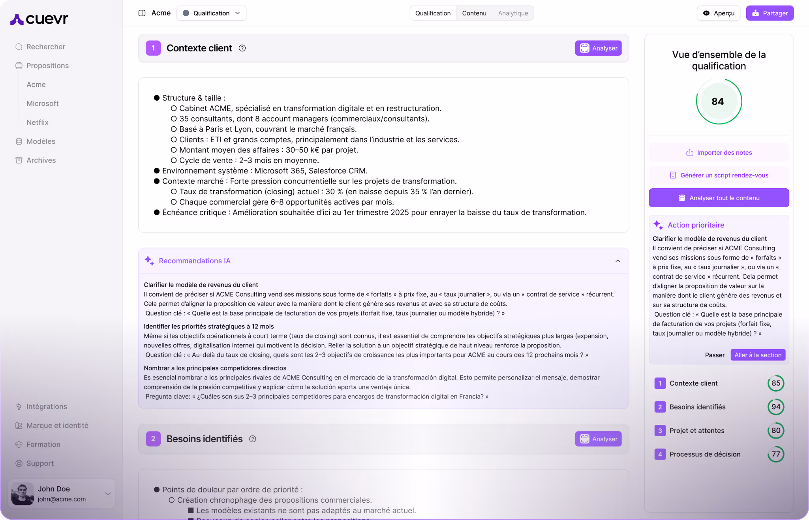Screen dimensions: 809x520
Task: Click Aller à la section button
Action: coord(757,355)
